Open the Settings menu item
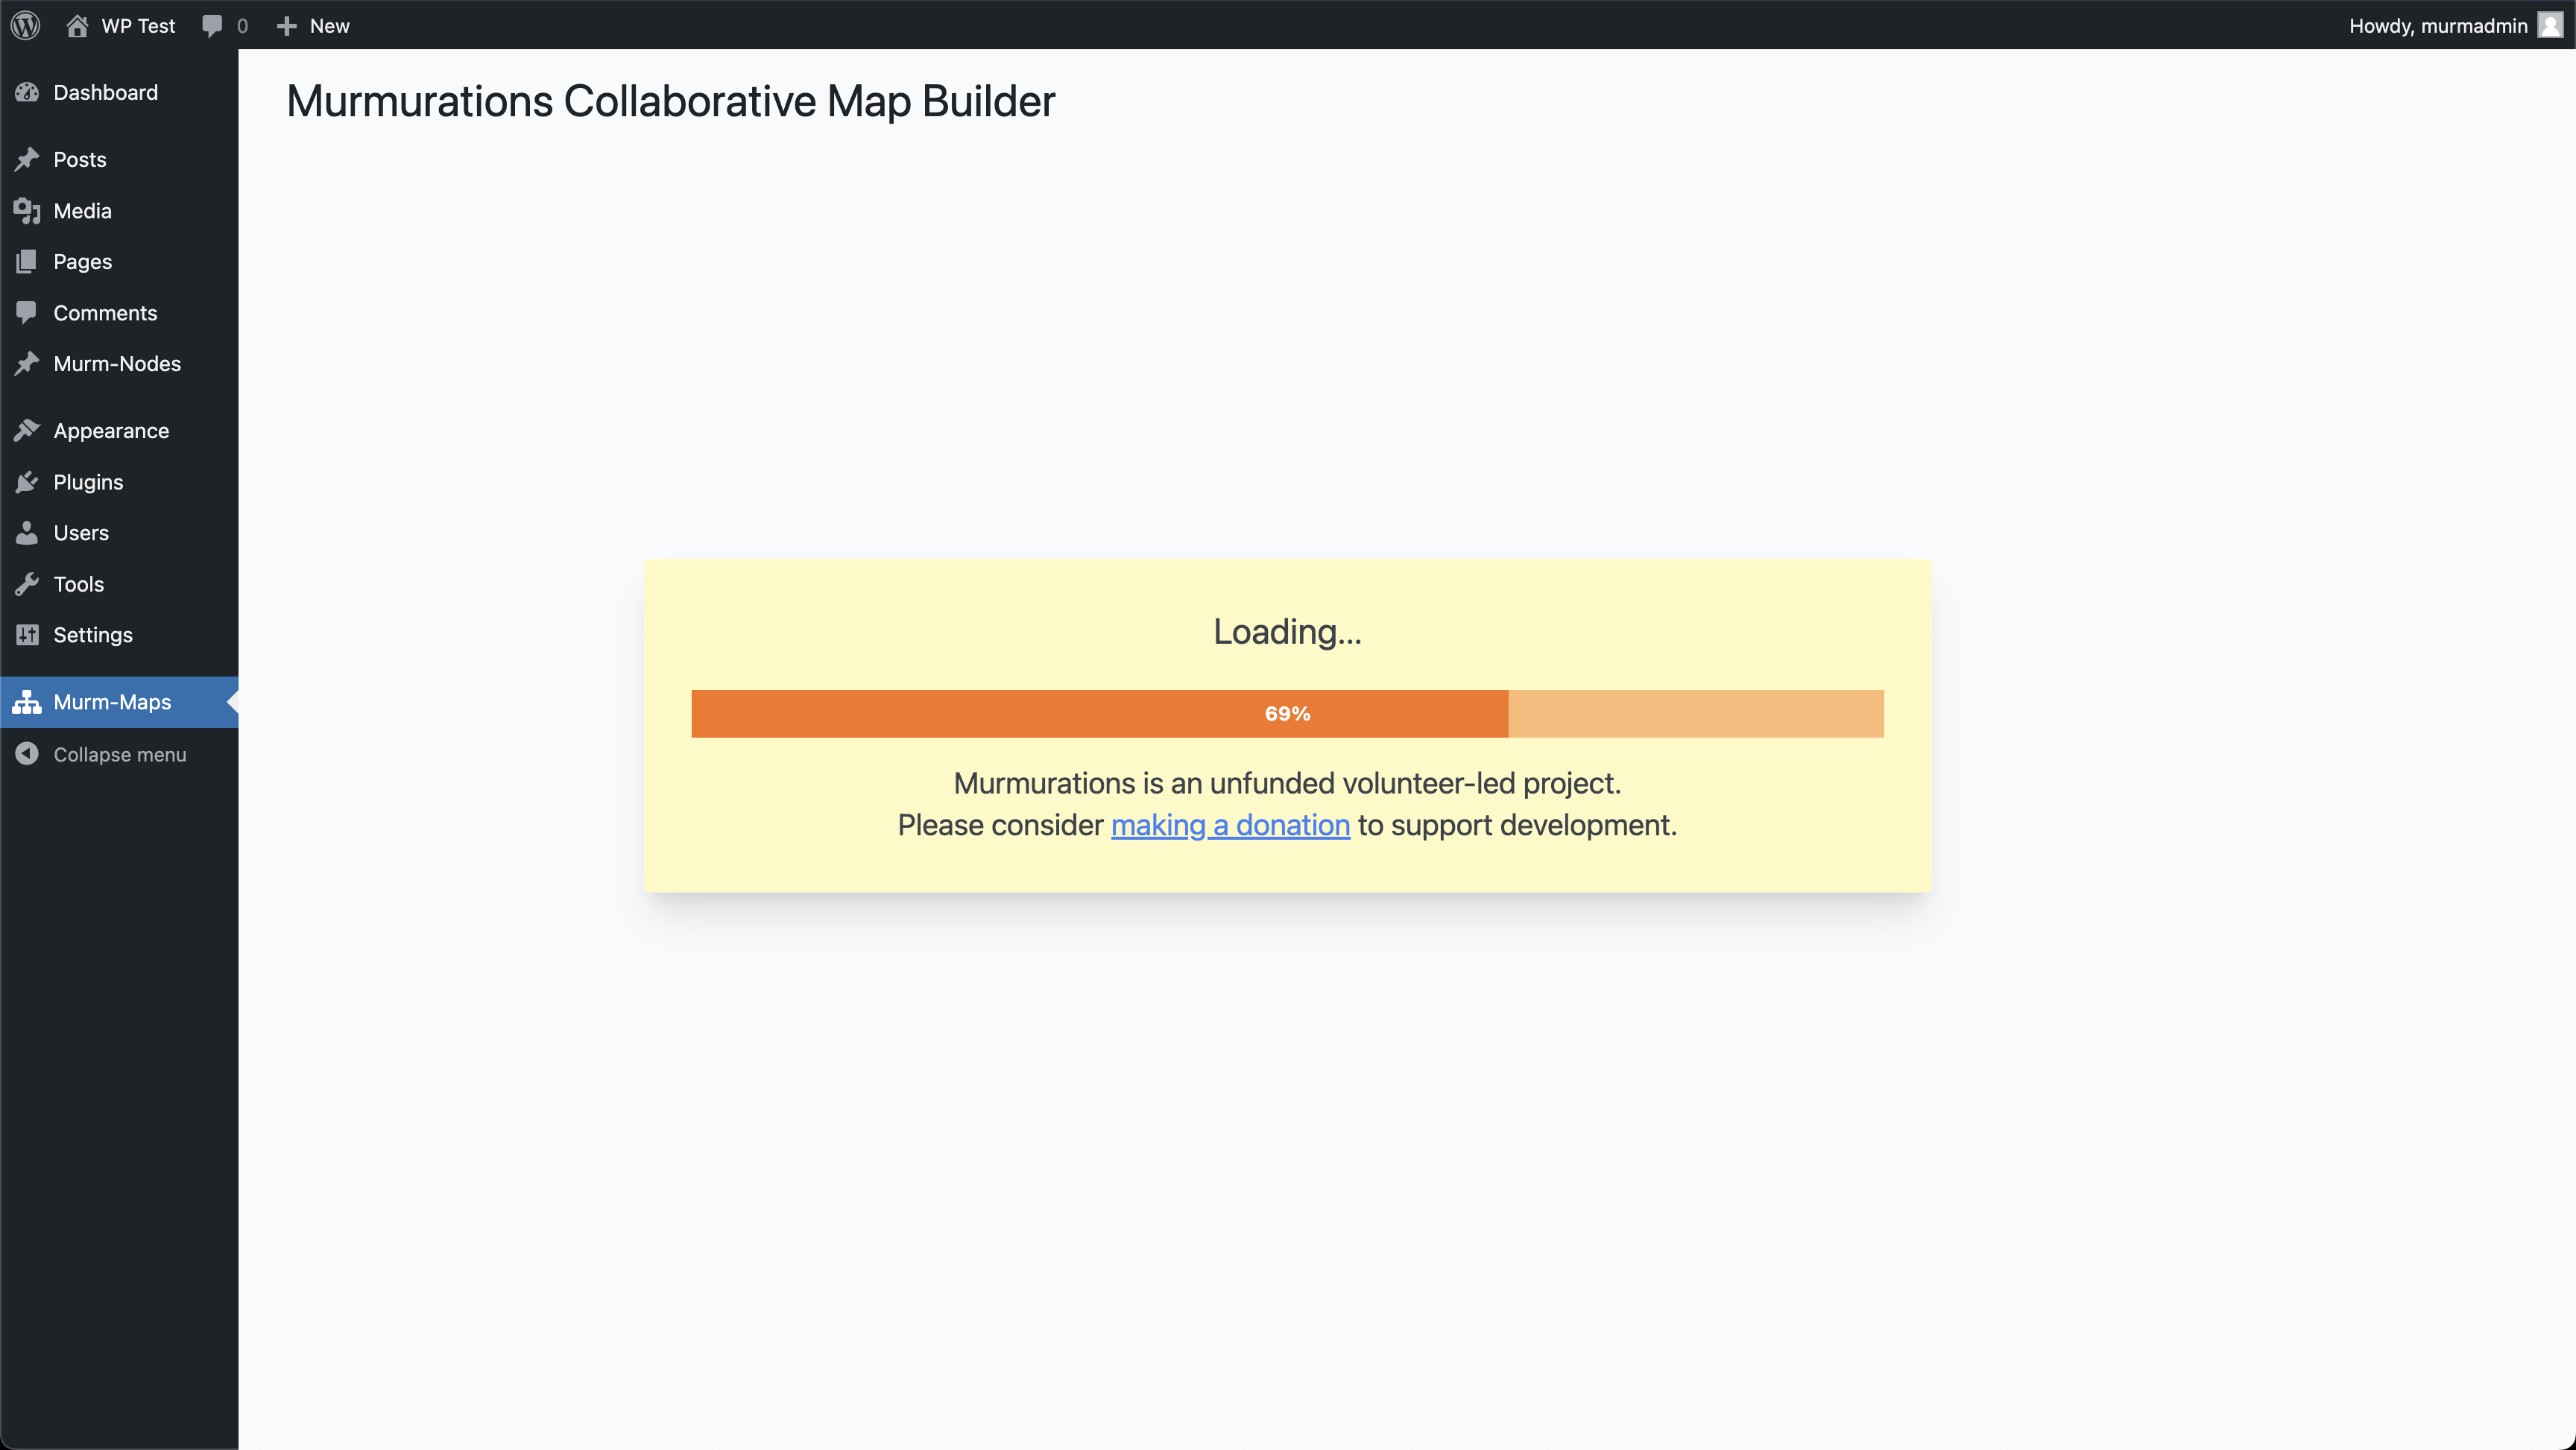Image resolution: width=2576 pixels, height=1450 pixels. [119, 635]
